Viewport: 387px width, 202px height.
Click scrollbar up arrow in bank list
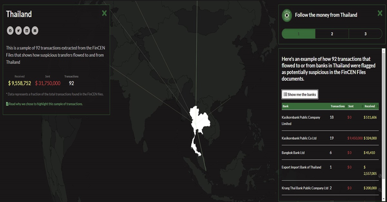coord(383,50)
